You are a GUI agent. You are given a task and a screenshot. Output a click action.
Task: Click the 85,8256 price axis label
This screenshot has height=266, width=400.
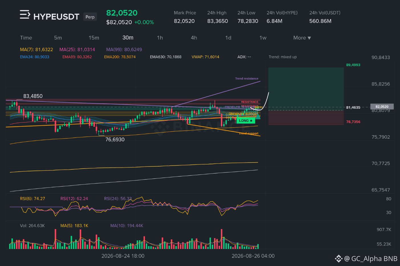pyautogui.click(x=381, y=84)
